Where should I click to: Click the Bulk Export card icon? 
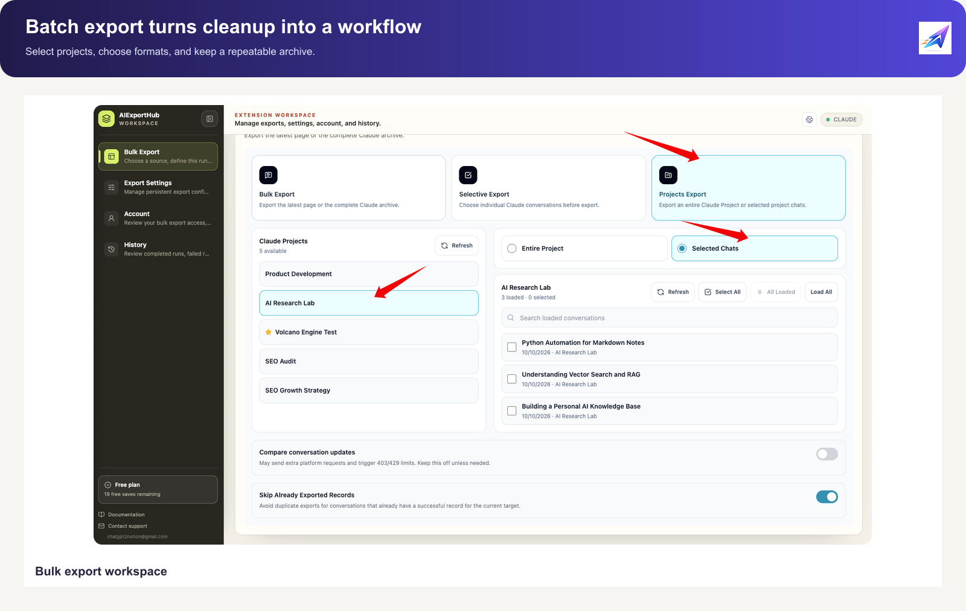(269, 175)
